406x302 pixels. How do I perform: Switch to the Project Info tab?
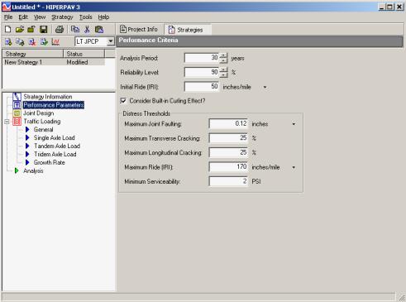click(x=139, y=29)
